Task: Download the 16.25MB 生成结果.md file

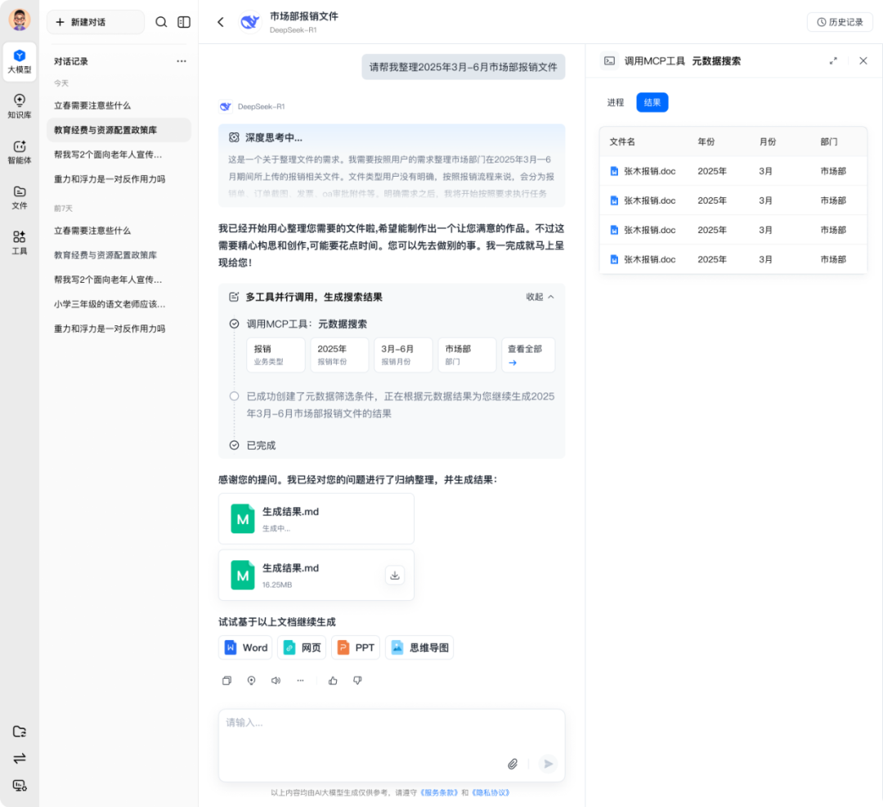Action: point(395,576)
